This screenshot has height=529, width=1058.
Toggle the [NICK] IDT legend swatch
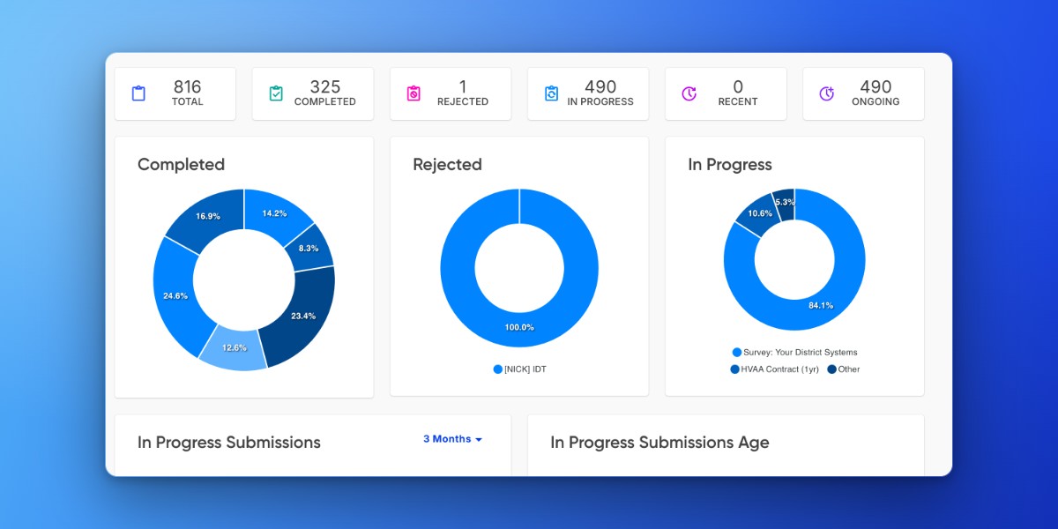click(498, 369)
